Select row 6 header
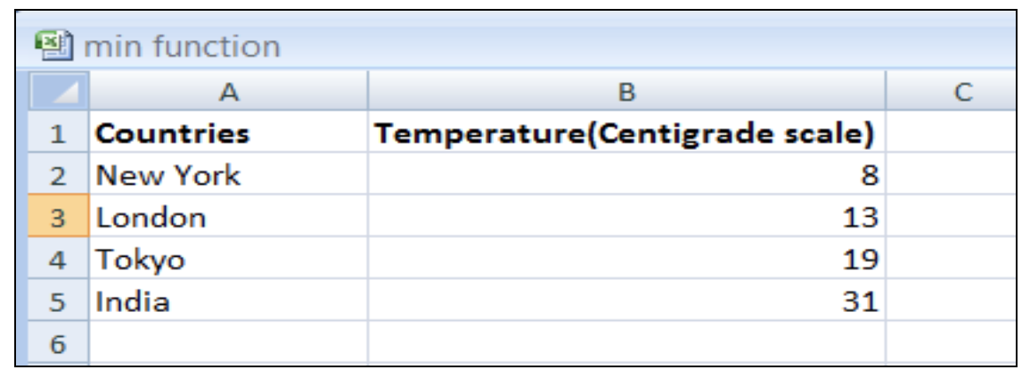1030x378 pixels. pos(59,341)
